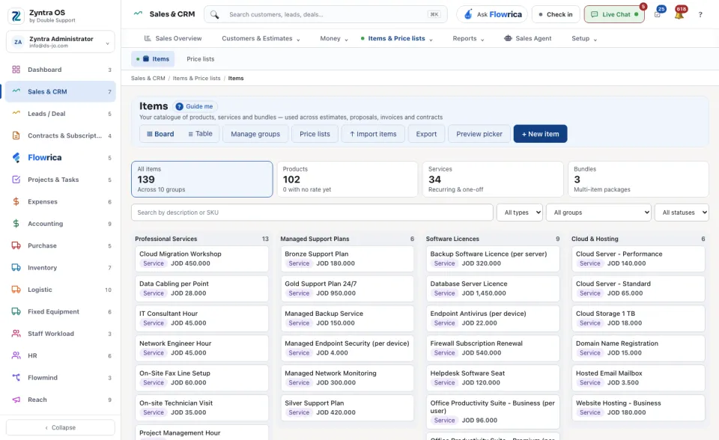Click the Purchase truck icon
The width and height of the screenshot is (719, 440).
pyautogui.click(x=16, y=245)
